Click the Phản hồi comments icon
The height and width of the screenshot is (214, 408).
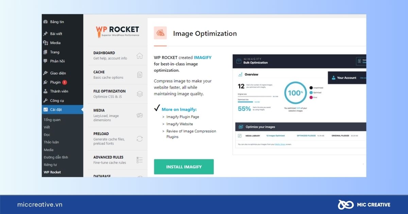(x=45, y=61)
